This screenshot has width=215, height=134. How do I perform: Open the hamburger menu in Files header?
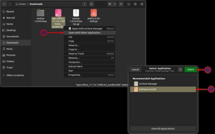(x=121, y=4)
